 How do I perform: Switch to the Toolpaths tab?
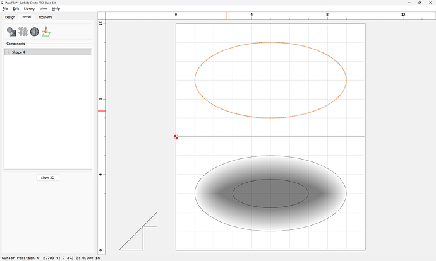click(45, 17)
